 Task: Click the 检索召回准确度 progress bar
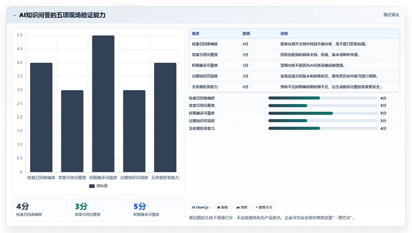[323, 98]
